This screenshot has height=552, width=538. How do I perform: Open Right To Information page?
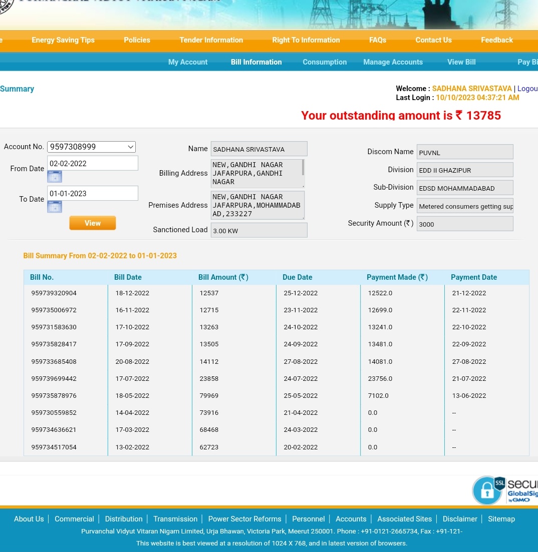[x=306, y=40]
